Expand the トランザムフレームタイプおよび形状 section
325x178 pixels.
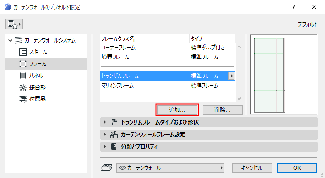point(105,122)
